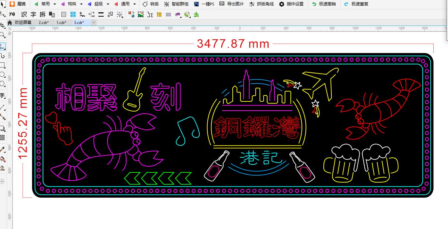Click the orange and blue squares icon
Image resolution: width=448 pixels, height=229 pixels.
click(x=131, y=14)
